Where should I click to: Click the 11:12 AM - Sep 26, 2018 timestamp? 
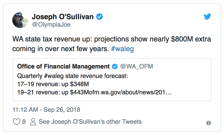click(46, 110)
